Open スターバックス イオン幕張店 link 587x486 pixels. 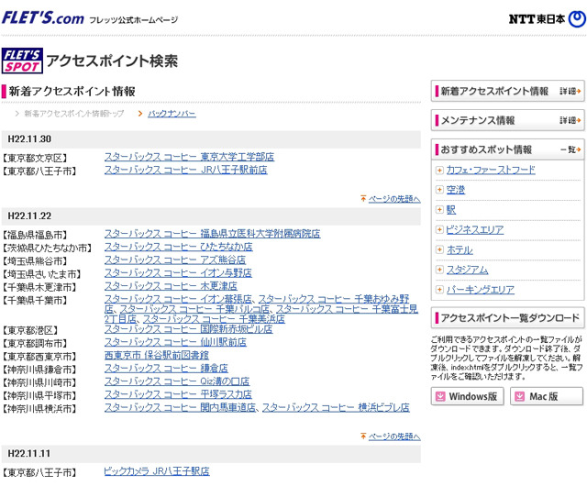tap(178, 299)
